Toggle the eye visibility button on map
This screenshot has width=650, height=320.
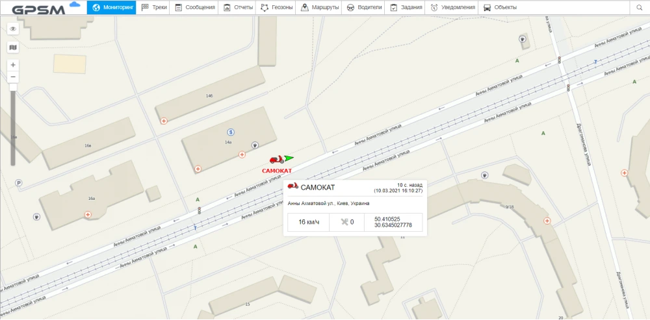pos(13,29)
